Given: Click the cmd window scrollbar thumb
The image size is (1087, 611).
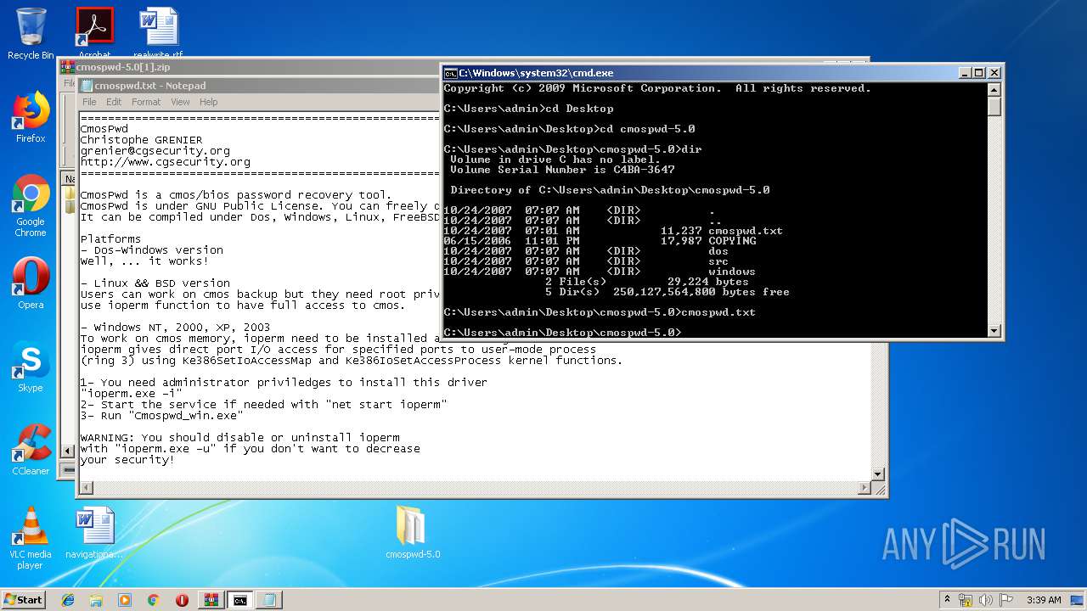Looking at the screenshot, I should click(994, 107).
